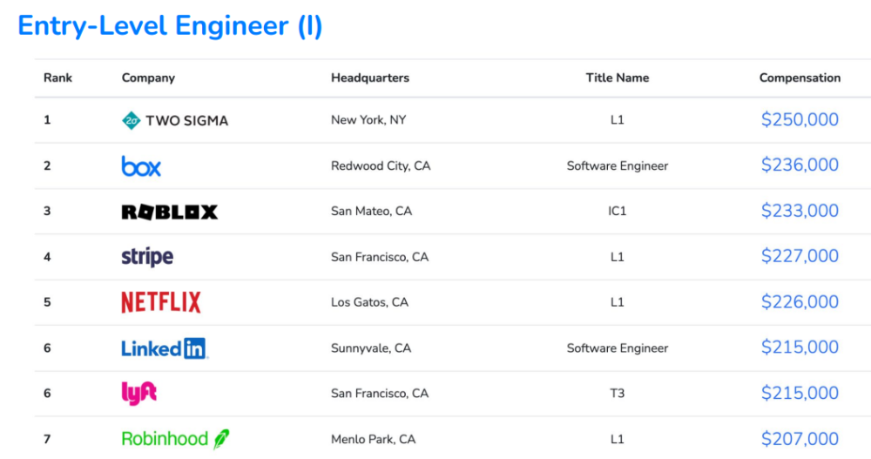Select the Roblox logo

[169, 212]
